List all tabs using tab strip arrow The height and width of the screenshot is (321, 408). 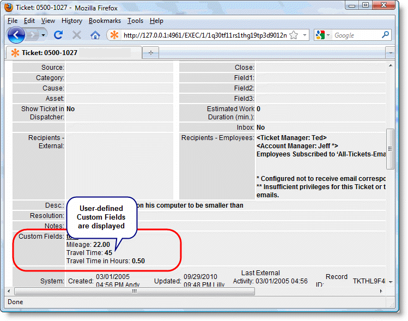[x=389, y=52]
